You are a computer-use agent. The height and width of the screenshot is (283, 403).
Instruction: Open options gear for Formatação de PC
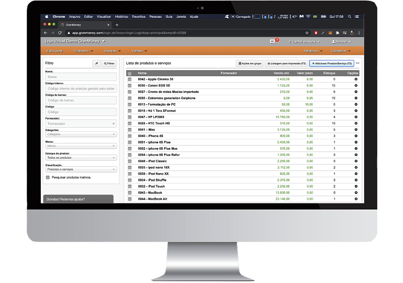click(x=356, y=105)
